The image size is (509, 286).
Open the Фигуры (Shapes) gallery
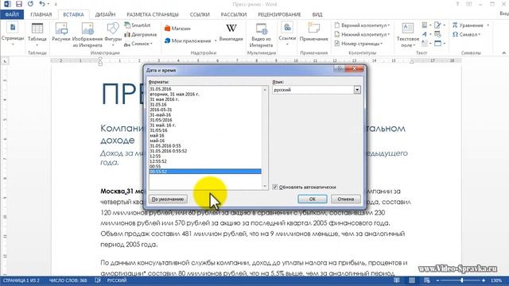113,34
